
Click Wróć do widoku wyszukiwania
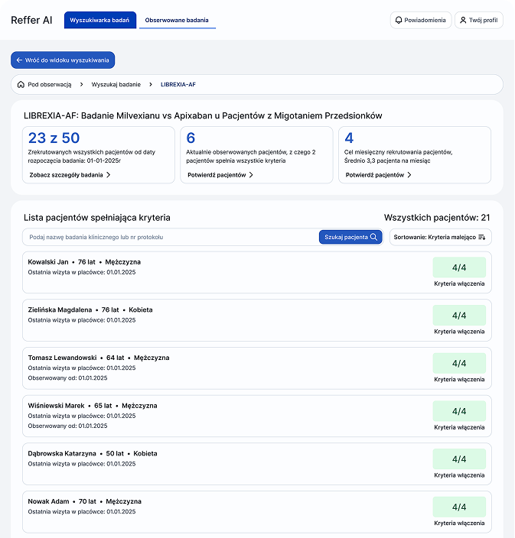tap(63, 60)
